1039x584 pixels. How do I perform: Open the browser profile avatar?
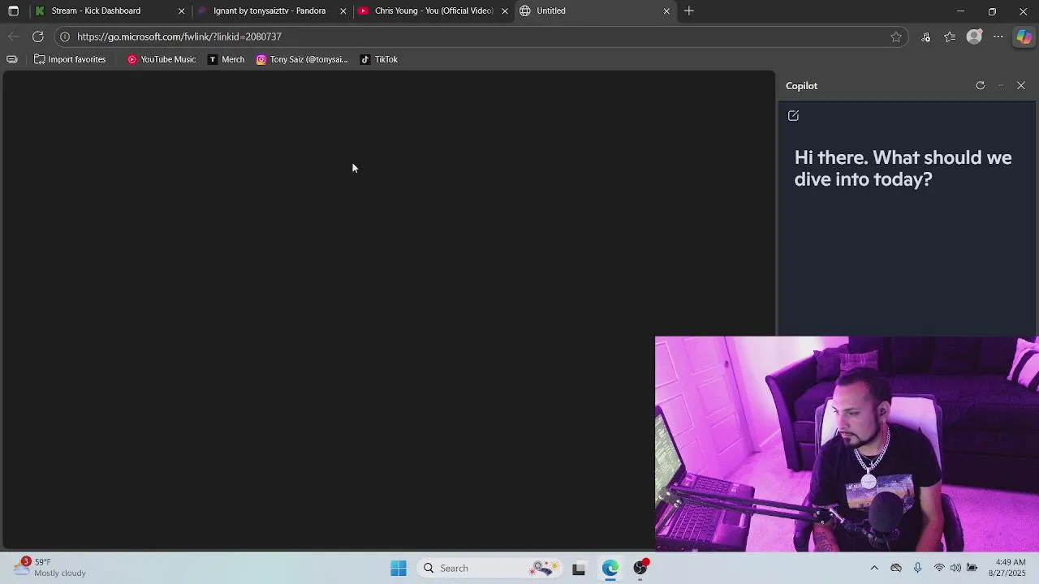point(974,36)
